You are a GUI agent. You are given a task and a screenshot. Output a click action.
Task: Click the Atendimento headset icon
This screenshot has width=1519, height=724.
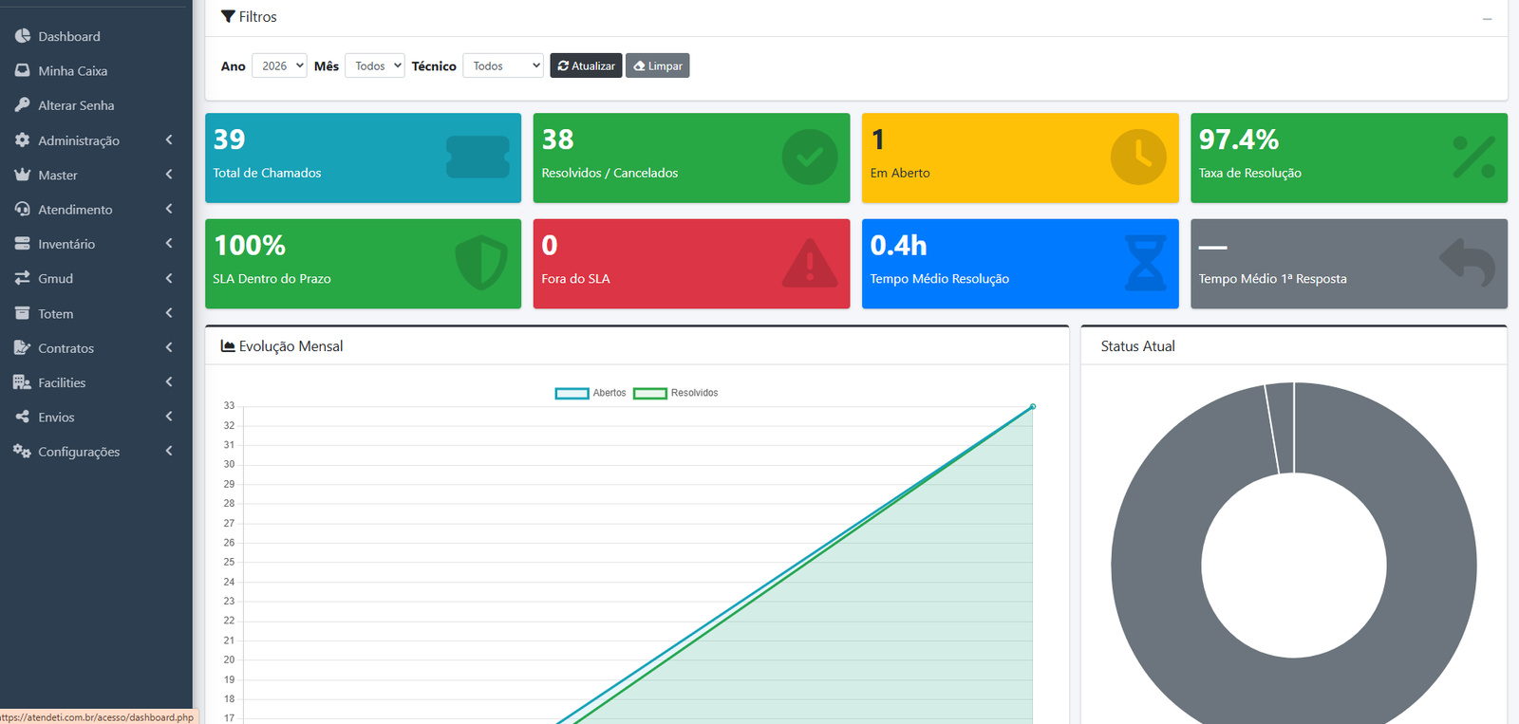click(23, 209)
